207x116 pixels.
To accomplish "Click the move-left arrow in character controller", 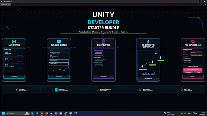I will click(144, 73).
